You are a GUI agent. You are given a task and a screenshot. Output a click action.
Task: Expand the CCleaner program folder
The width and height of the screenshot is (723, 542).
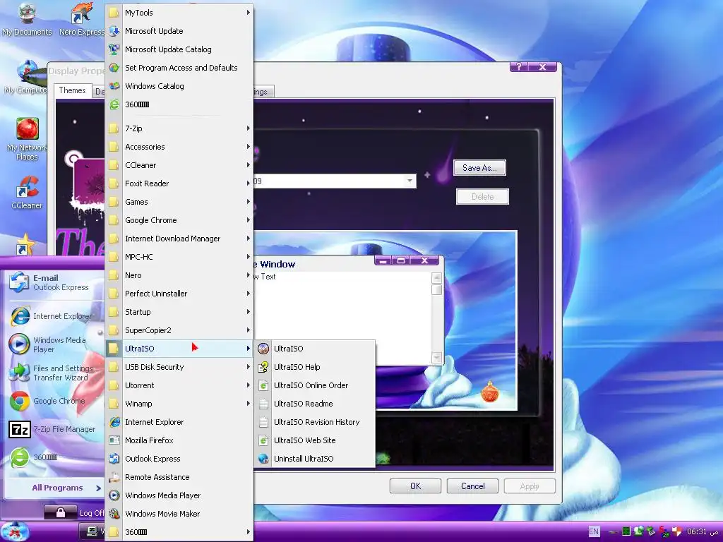pyautogui.click(x=179, y=165)
